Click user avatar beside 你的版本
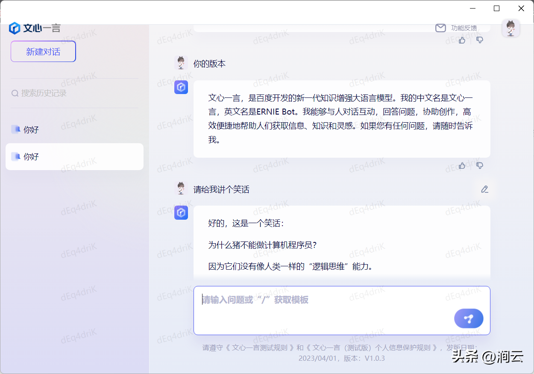 [181, 63]
